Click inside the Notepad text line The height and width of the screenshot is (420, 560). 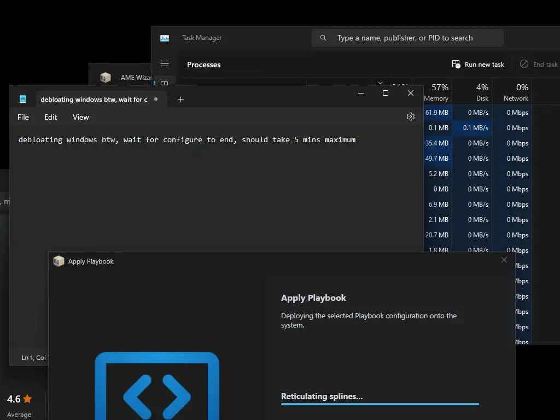(187, 139)
